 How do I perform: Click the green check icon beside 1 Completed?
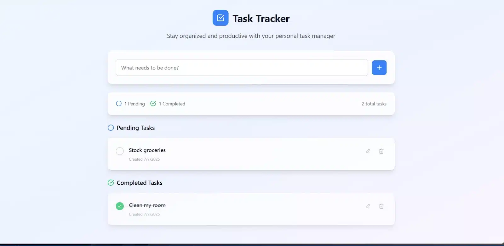(153, 103)
